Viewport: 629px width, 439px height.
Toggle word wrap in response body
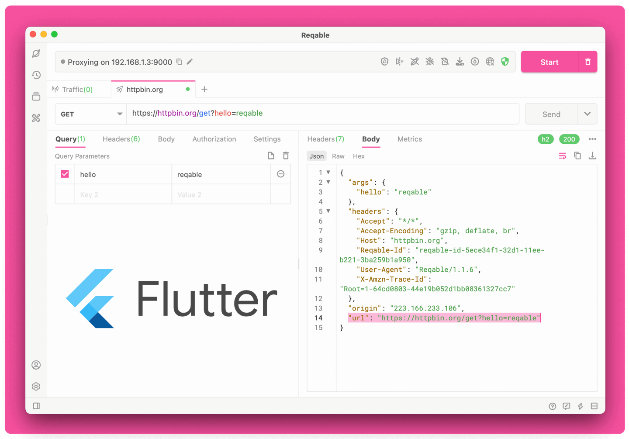[563, 156]
